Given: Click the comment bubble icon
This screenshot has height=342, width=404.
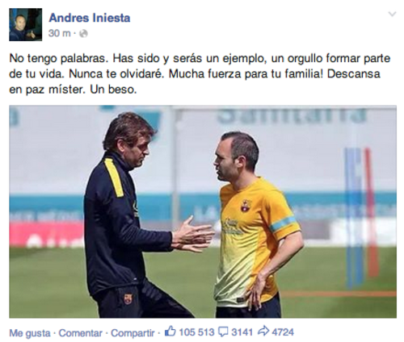Looking at the screenshot, I should click(223, 332).
